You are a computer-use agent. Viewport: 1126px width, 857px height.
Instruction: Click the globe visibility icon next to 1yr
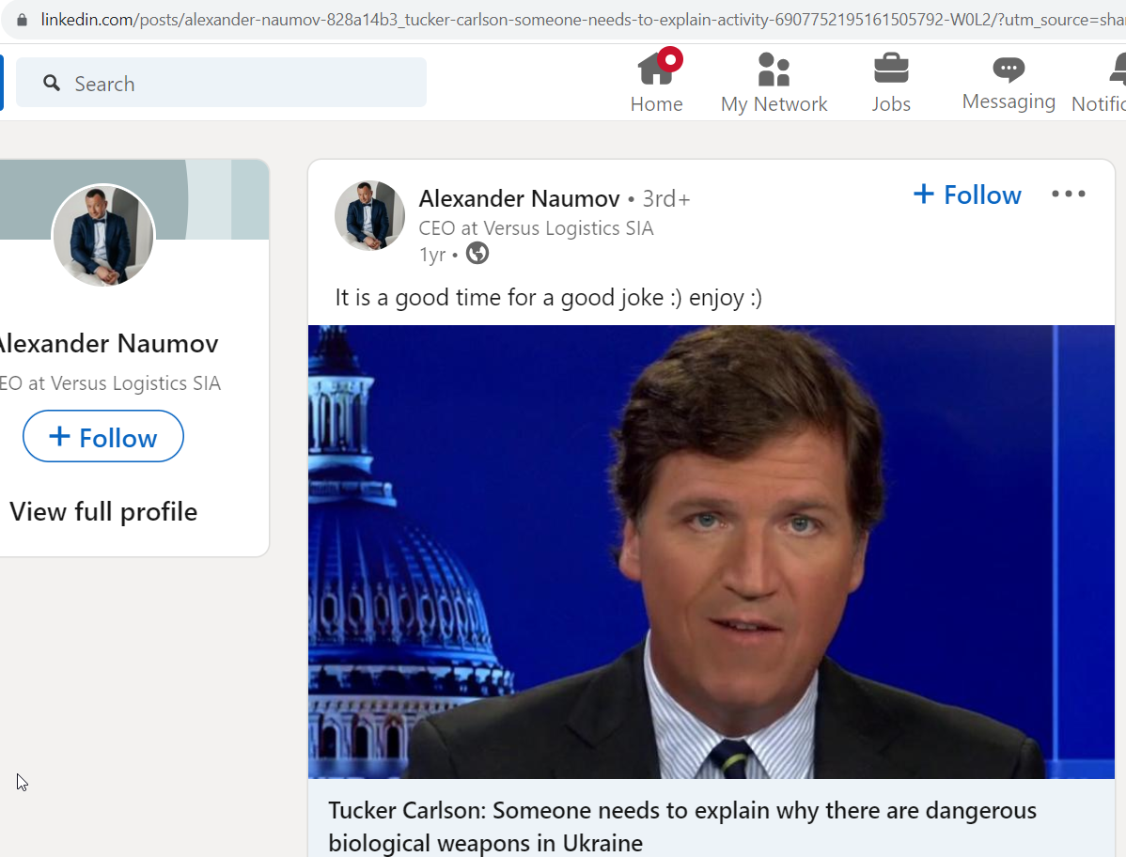477,254
